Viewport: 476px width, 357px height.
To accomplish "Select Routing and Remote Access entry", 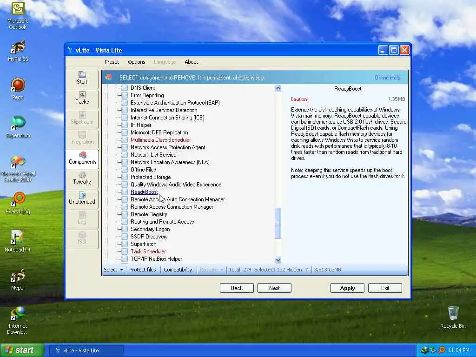I will [x=162, y=222].
